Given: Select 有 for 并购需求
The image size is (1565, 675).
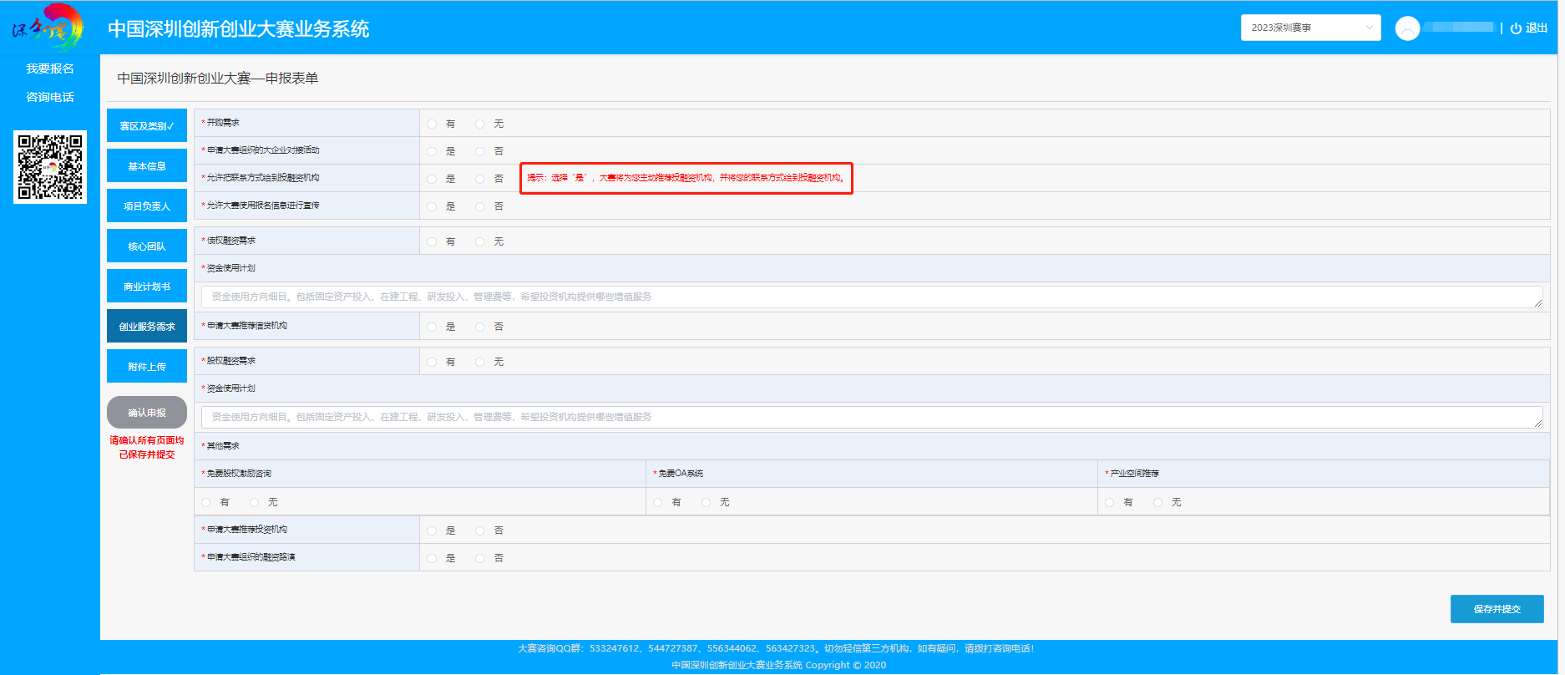Looking at the screenshot, I should click(432, 124).
